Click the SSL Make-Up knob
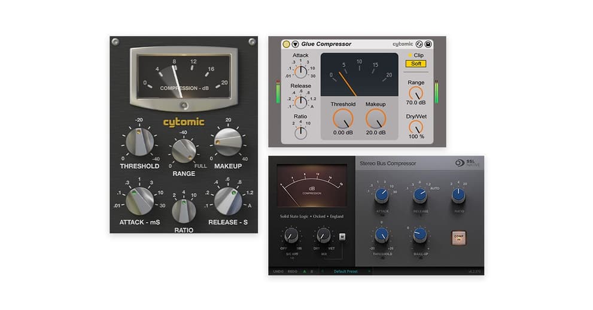Screen dimensions: 593x310 click(420, 236)
